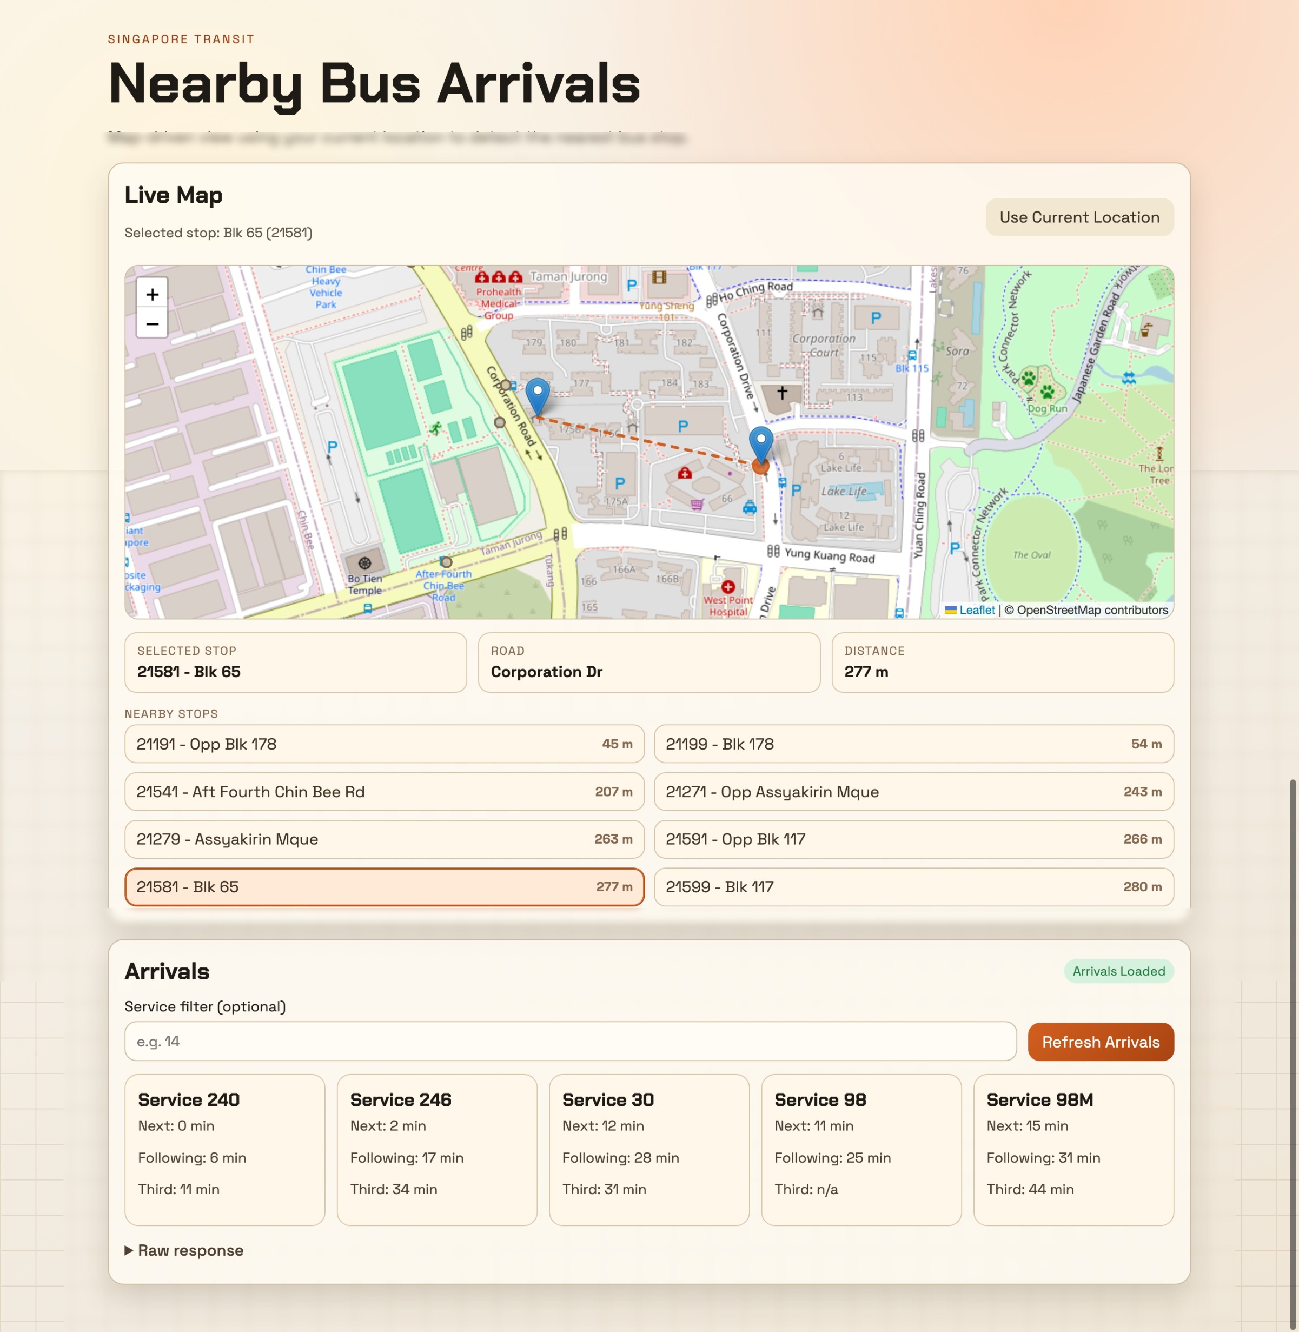Click the red first-aid icon near block 66
The height and width of the screenshot is (1332, 1299).
tap(684, 473)
